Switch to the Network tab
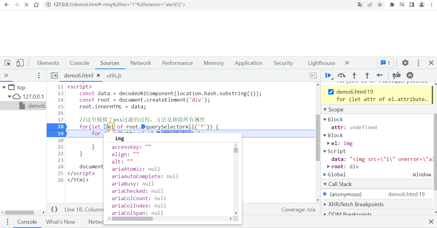Screen dimensions: 437x228 (141, 63)
